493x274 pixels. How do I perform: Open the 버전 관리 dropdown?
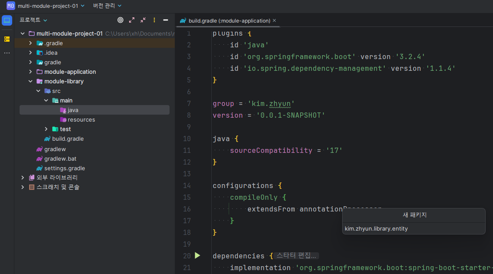pos(107,6)
